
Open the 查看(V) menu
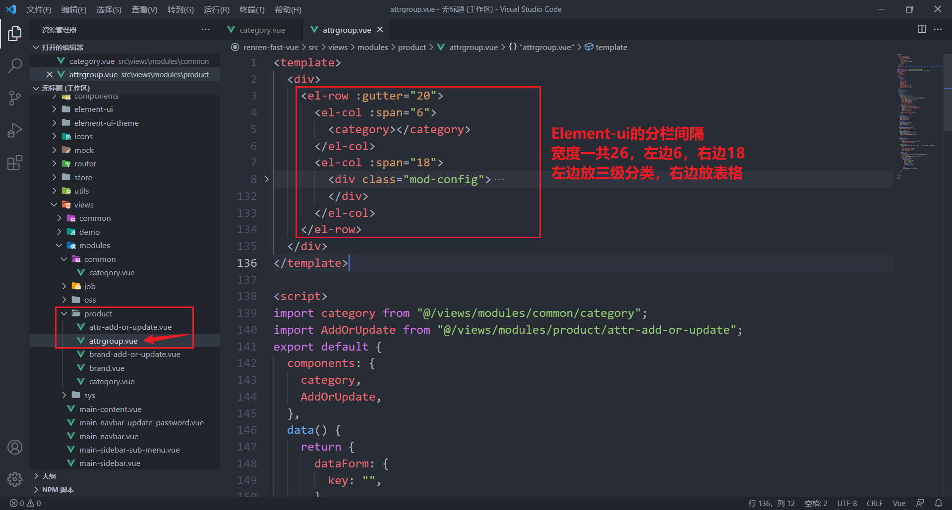pos(144,10)
